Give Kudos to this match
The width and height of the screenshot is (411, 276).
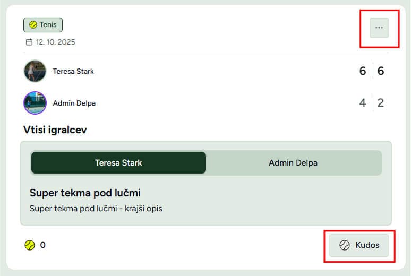pos(359,245)
